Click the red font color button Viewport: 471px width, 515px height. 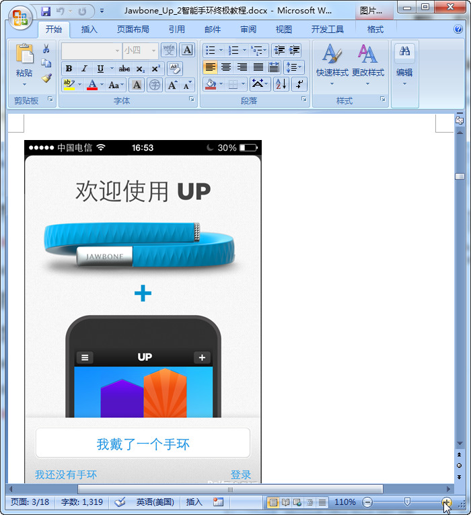coord(92,85)
